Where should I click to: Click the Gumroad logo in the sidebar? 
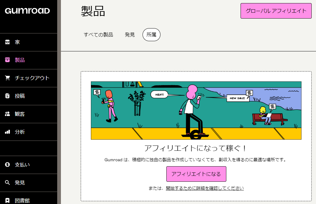tap(27, 11)
